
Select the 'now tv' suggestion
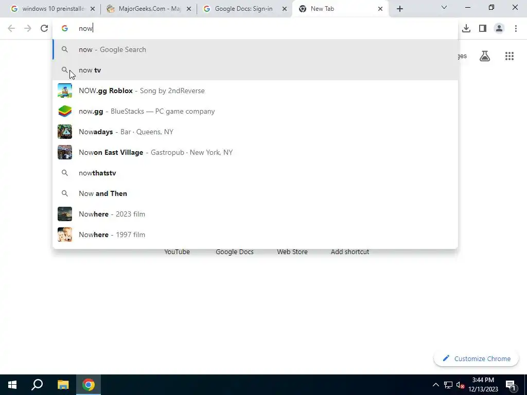(x=255, y=70)
